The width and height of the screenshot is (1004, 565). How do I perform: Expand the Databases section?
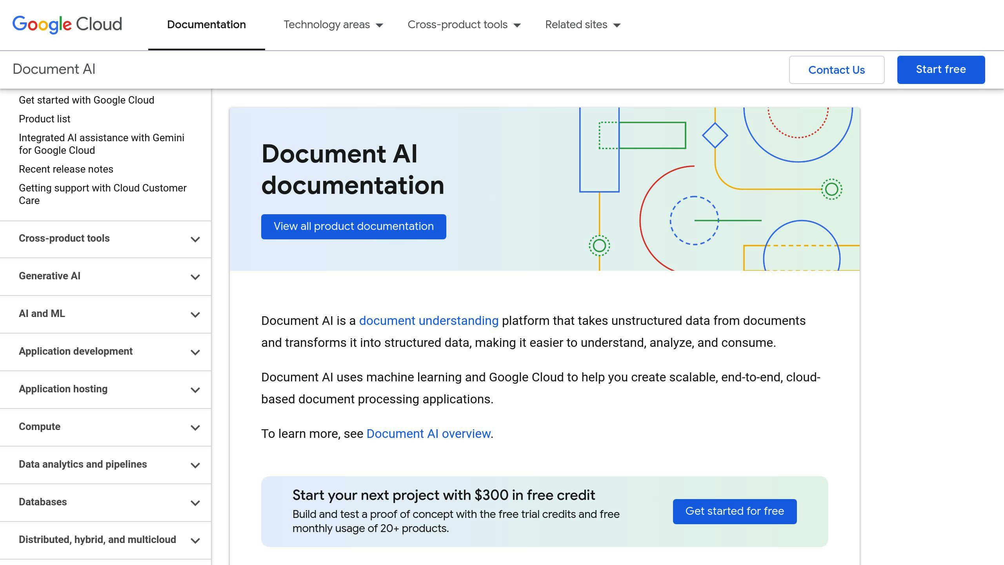(x=105, y=503)
